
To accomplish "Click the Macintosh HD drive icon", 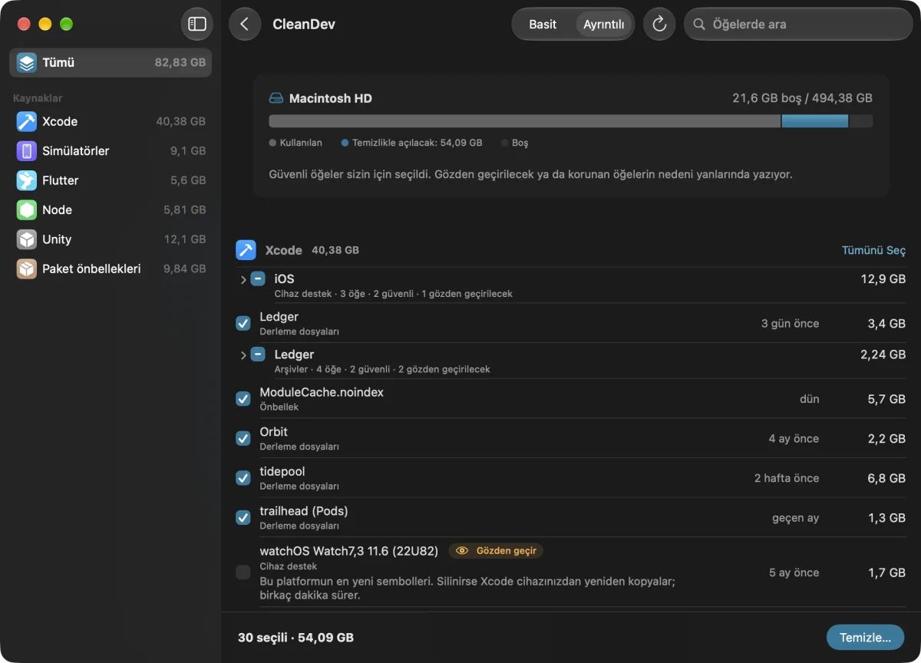I will 276,98.
